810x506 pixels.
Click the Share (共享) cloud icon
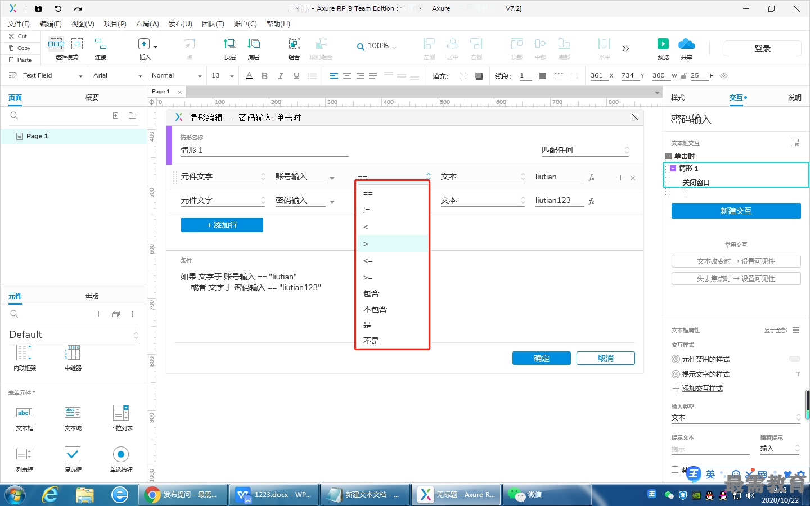[x=687, y=44]
